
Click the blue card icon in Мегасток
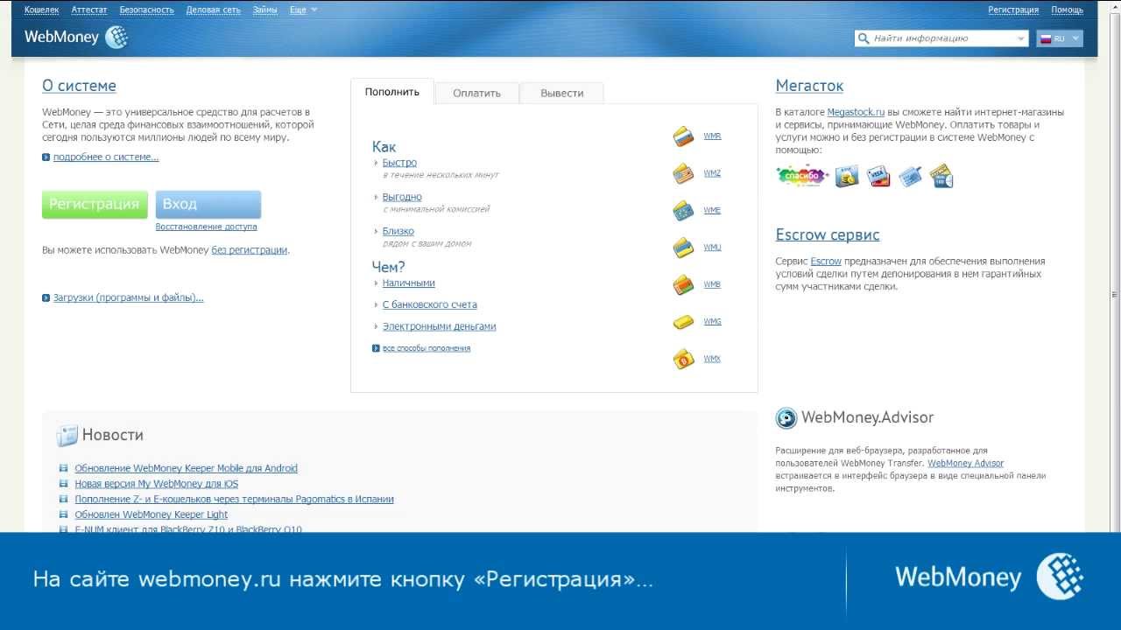click(x=910, y=177)
